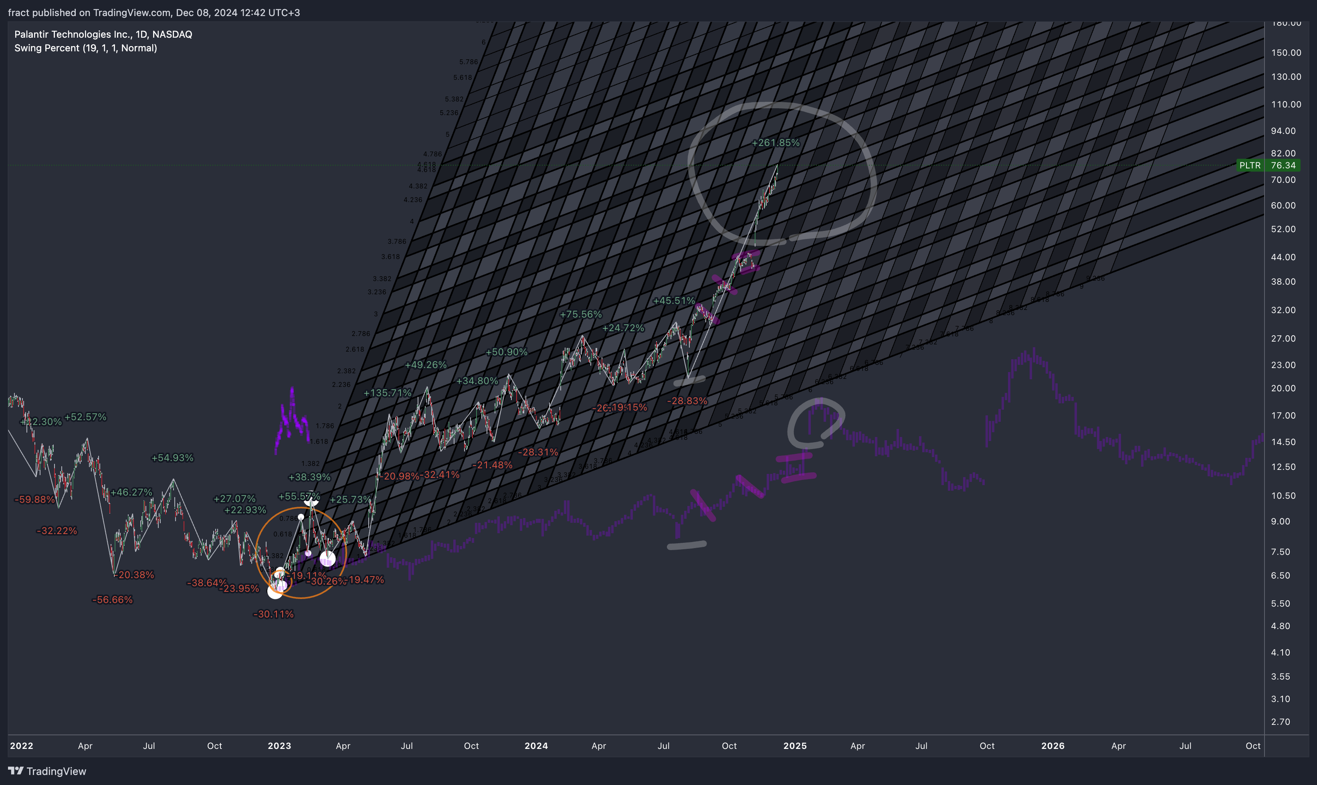Click the '2026' year label on time axis

pyautogui.click(x=1052, y=746)
